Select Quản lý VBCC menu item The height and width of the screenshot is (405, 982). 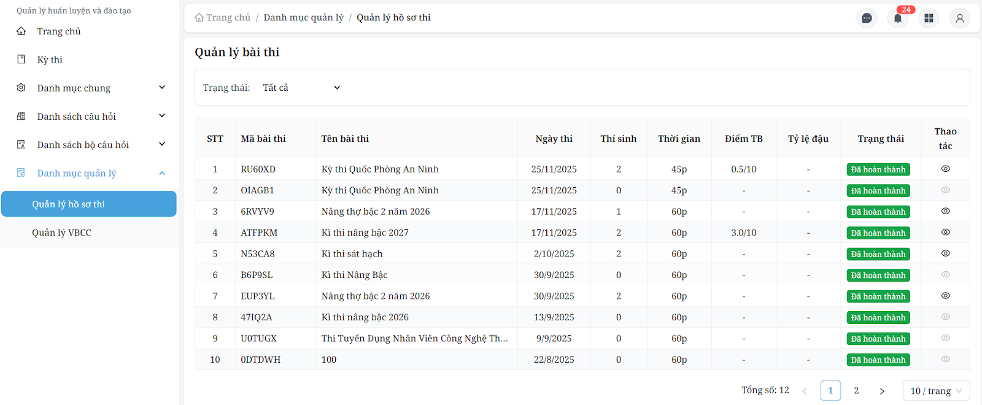coord(61,233)
